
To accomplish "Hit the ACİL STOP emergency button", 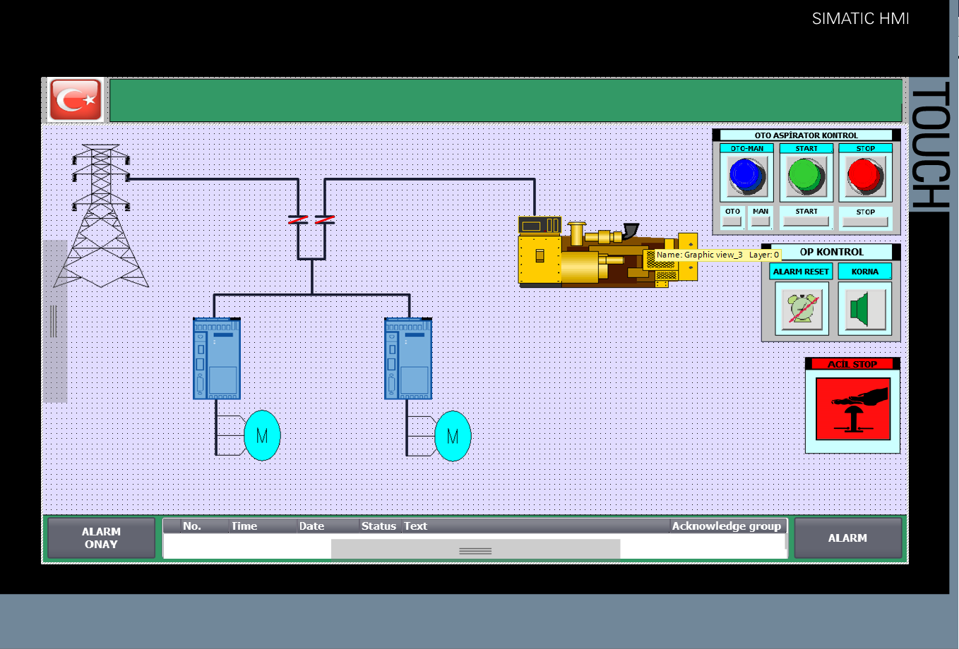I will tap(852, 409).
